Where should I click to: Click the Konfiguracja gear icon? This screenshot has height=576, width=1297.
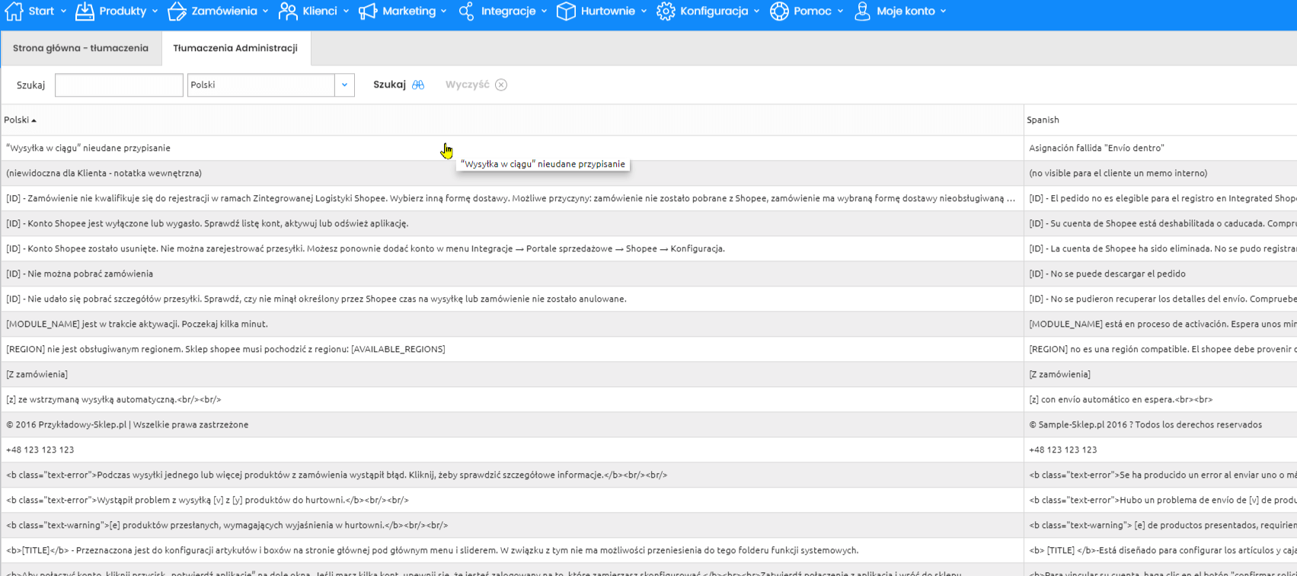coord(666,11)
